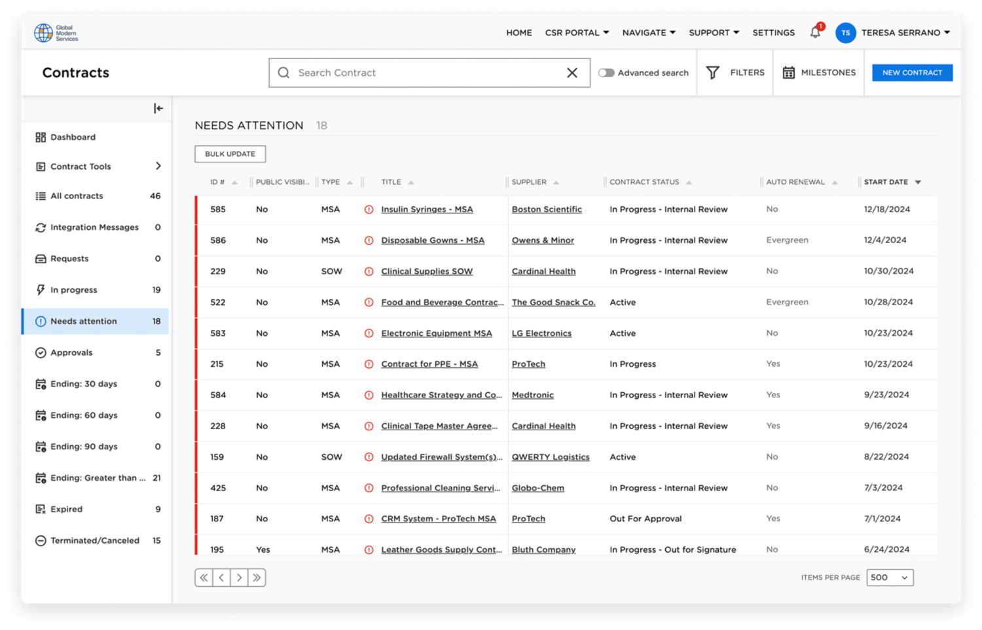The image size is (982, 630).
Task: Click the TS user avatar
Action: (845, 33)
